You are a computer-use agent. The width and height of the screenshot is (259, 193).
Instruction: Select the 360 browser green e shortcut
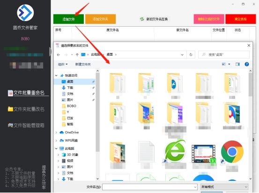pos(175,151)
